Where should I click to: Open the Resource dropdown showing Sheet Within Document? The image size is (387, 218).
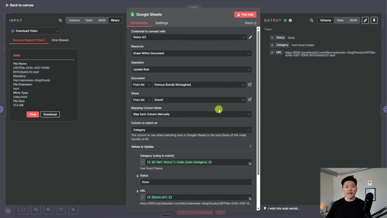tap(191, 53)
